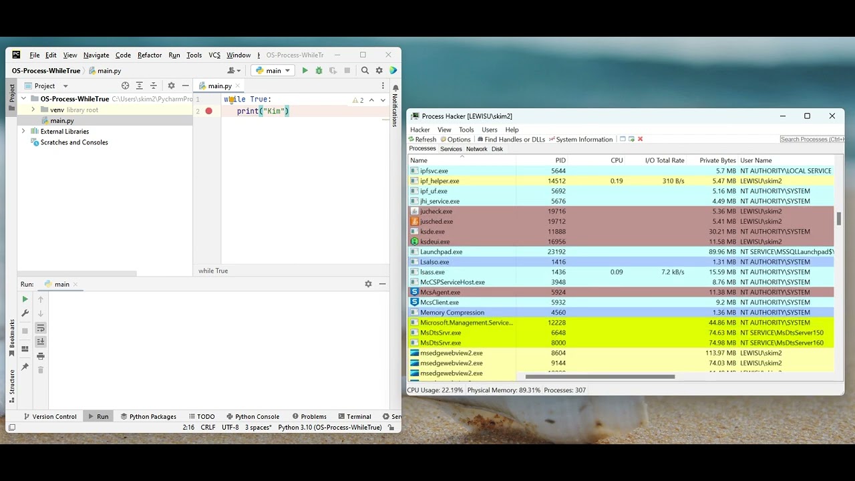
Task: Open Search Everywhere magnifier in PyCharm
Action: click(365, 70)
